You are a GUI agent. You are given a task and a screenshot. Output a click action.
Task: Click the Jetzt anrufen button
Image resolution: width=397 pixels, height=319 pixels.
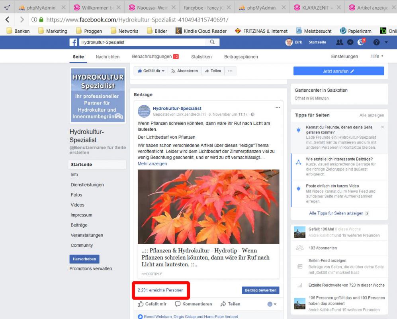point(338,71)
